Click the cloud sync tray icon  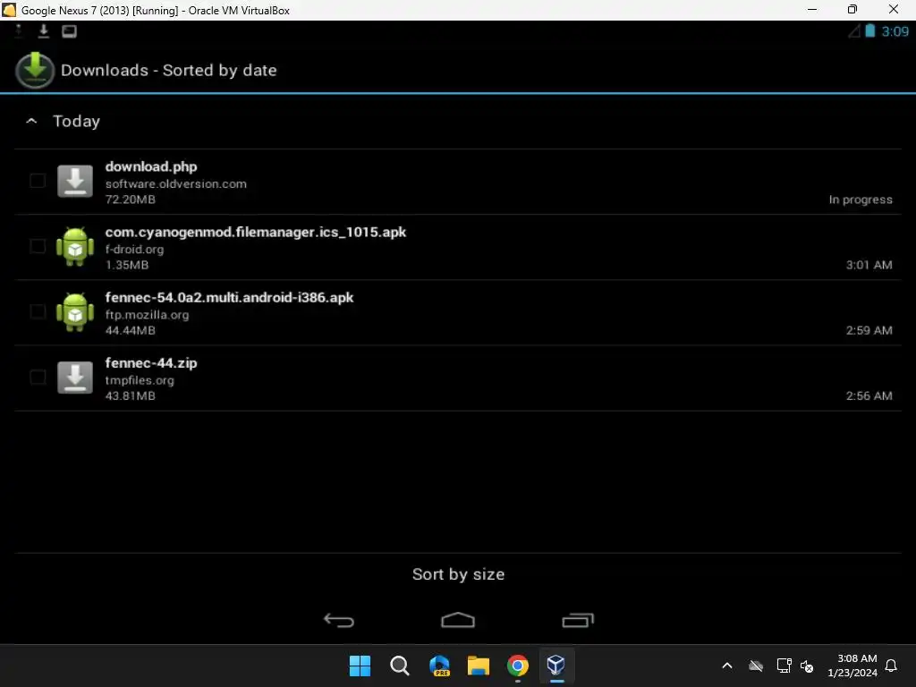[x=756, y=666]
